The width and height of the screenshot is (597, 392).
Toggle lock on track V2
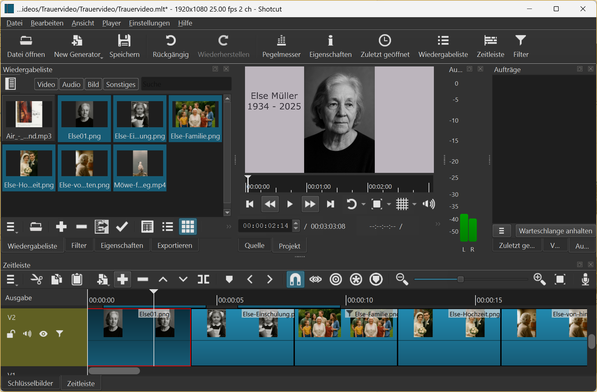pyautogui.click(x=11, y=334)
